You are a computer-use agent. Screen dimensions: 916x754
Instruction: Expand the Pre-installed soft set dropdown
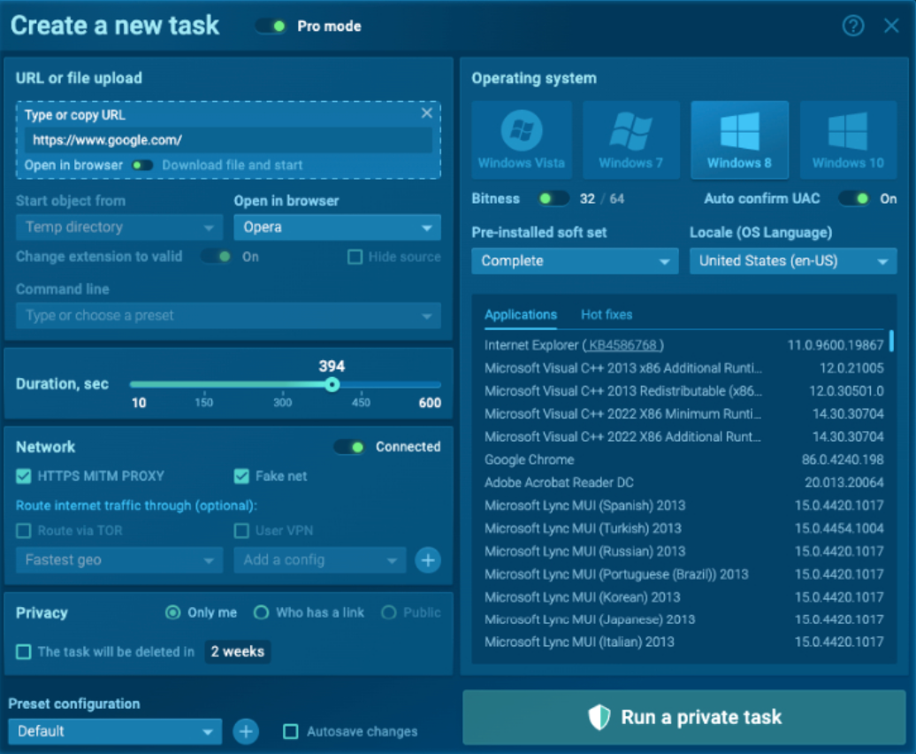(x=575, y=261)
